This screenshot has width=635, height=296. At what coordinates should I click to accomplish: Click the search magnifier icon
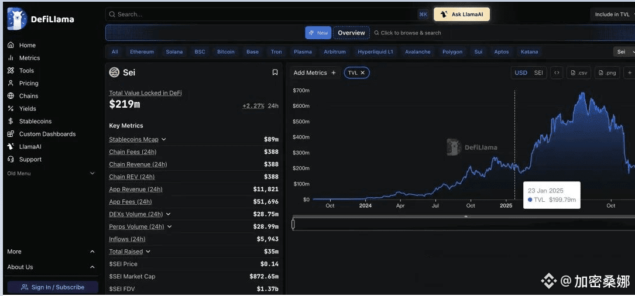click(x=112, y=14)
